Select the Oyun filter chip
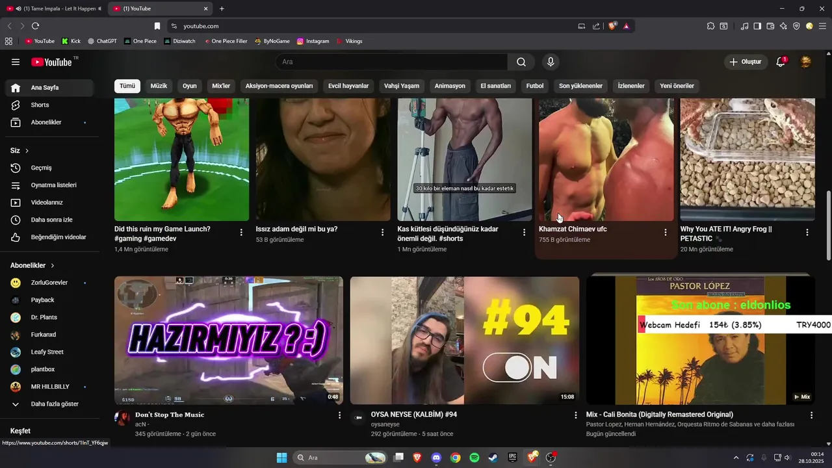The width and height of the screenshot is (832, 468). [x=189, y=86]
